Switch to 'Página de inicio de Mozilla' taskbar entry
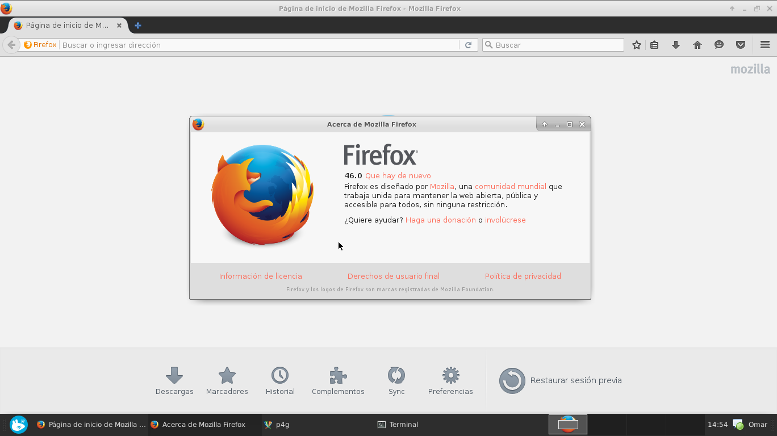Image resolution: width=777 pixels, height=436 pixels. (x=91, y=425)
